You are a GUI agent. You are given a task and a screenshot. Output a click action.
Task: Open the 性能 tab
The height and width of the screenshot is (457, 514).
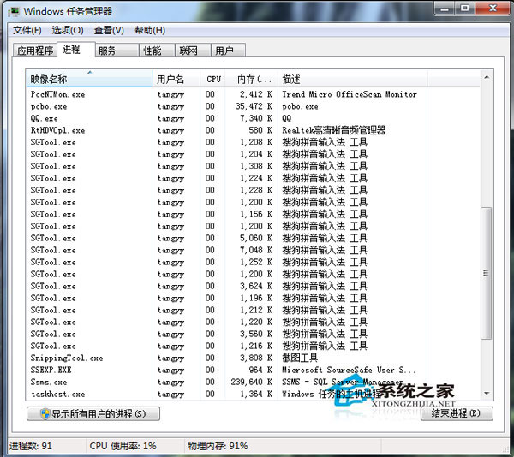click(157, 50)
